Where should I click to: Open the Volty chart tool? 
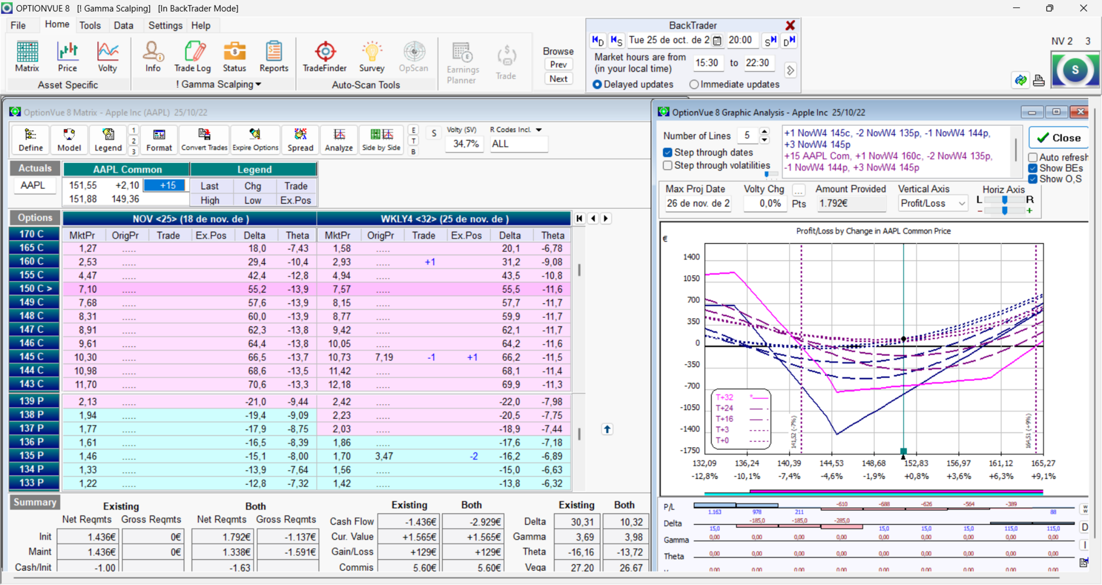(x=107, y=57)
